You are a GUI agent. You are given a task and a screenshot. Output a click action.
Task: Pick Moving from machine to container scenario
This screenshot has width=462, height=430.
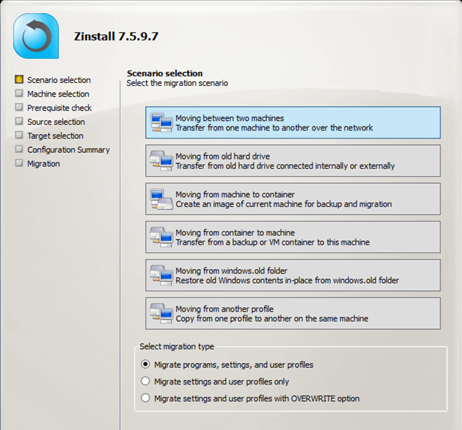(x=293, y=199)
